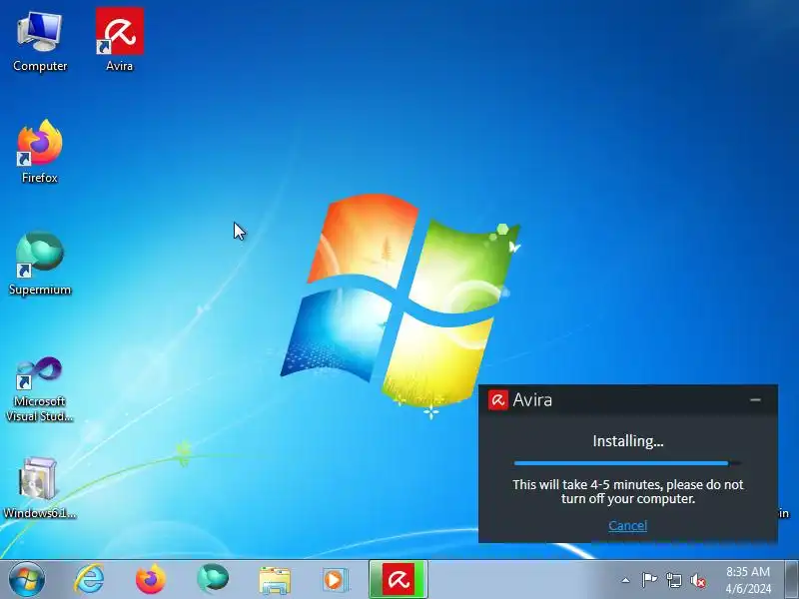Click the muted volume tray icon
799x599 pixels.
[698, 580]
